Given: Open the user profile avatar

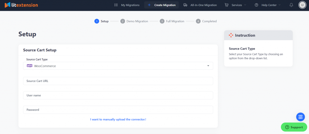Looking at the screenshot, I should pyautogui.click(x=302, y=5).
